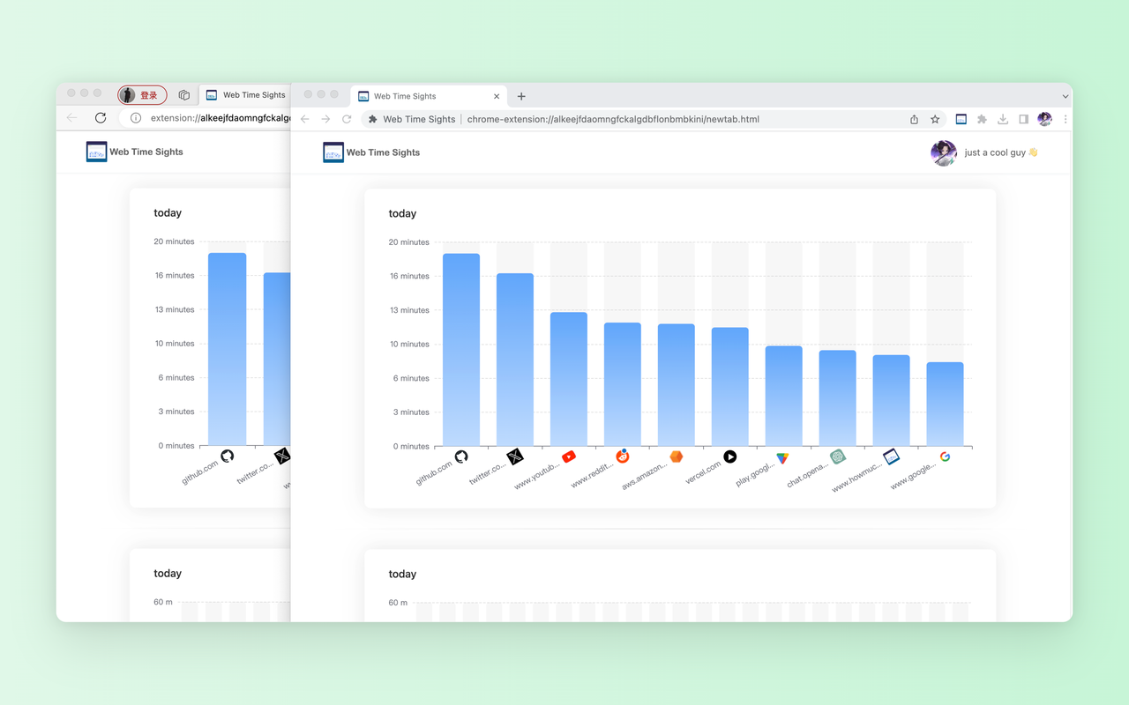The image size is (1129, 705).
Task: Click the www.reddit bar in front chart
Action: click(623, 384)
